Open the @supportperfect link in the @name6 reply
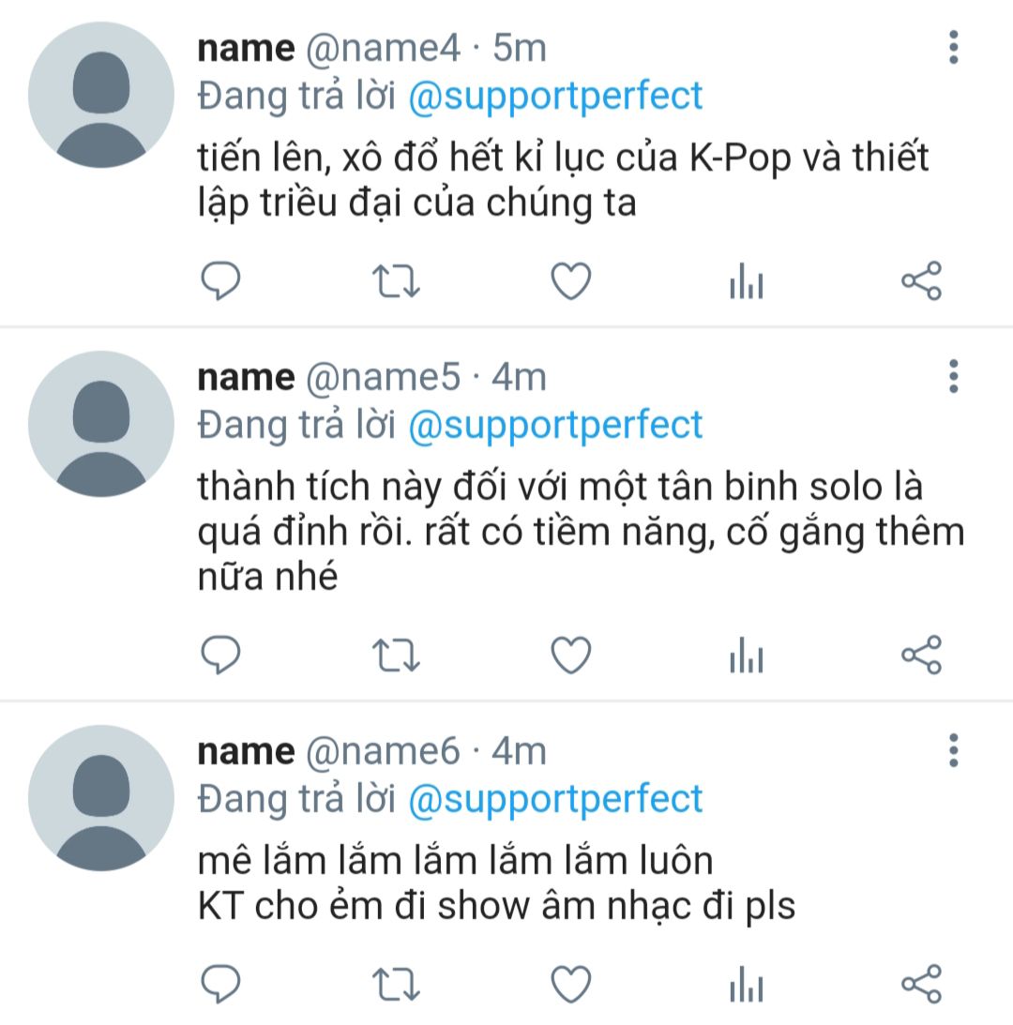Screen dimensions: 1013x1025 (x=555, y=800)
